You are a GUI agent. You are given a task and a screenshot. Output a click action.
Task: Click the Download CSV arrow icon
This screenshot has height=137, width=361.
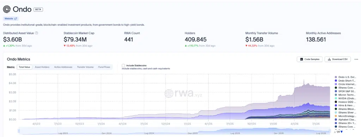tap(329, 59)
